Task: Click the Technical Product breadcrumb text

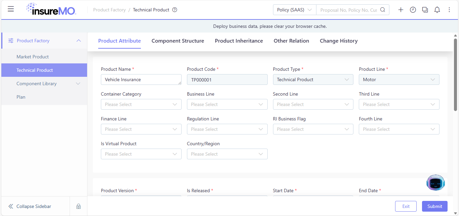Action: pyautogui.click(x=151, y=10)
